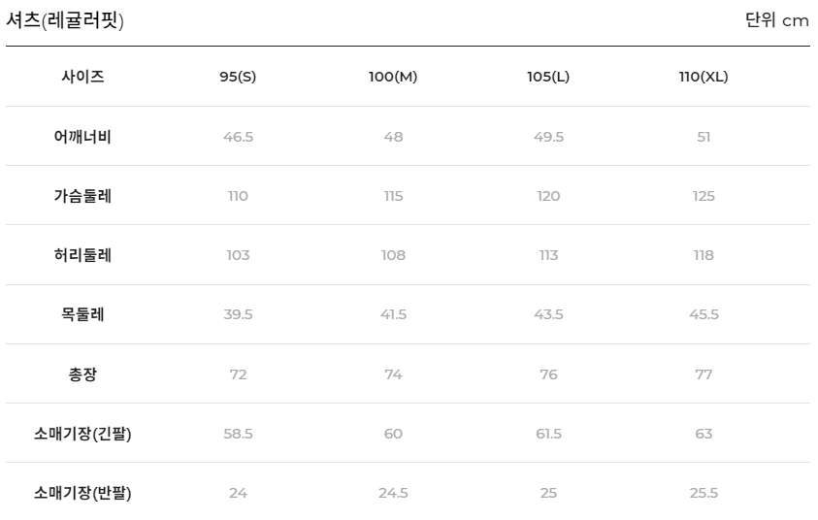The width and height of the screenshot is (818, 520).
Task: Select the 95(S) size column header
Action: tap(238, 78)
